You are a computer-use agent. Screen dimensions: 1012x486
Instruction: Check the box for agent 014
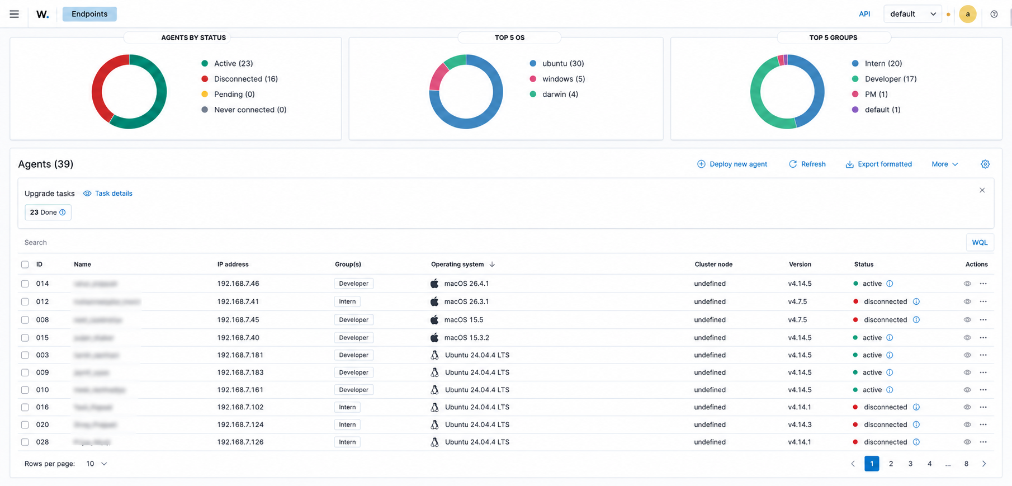25,284
